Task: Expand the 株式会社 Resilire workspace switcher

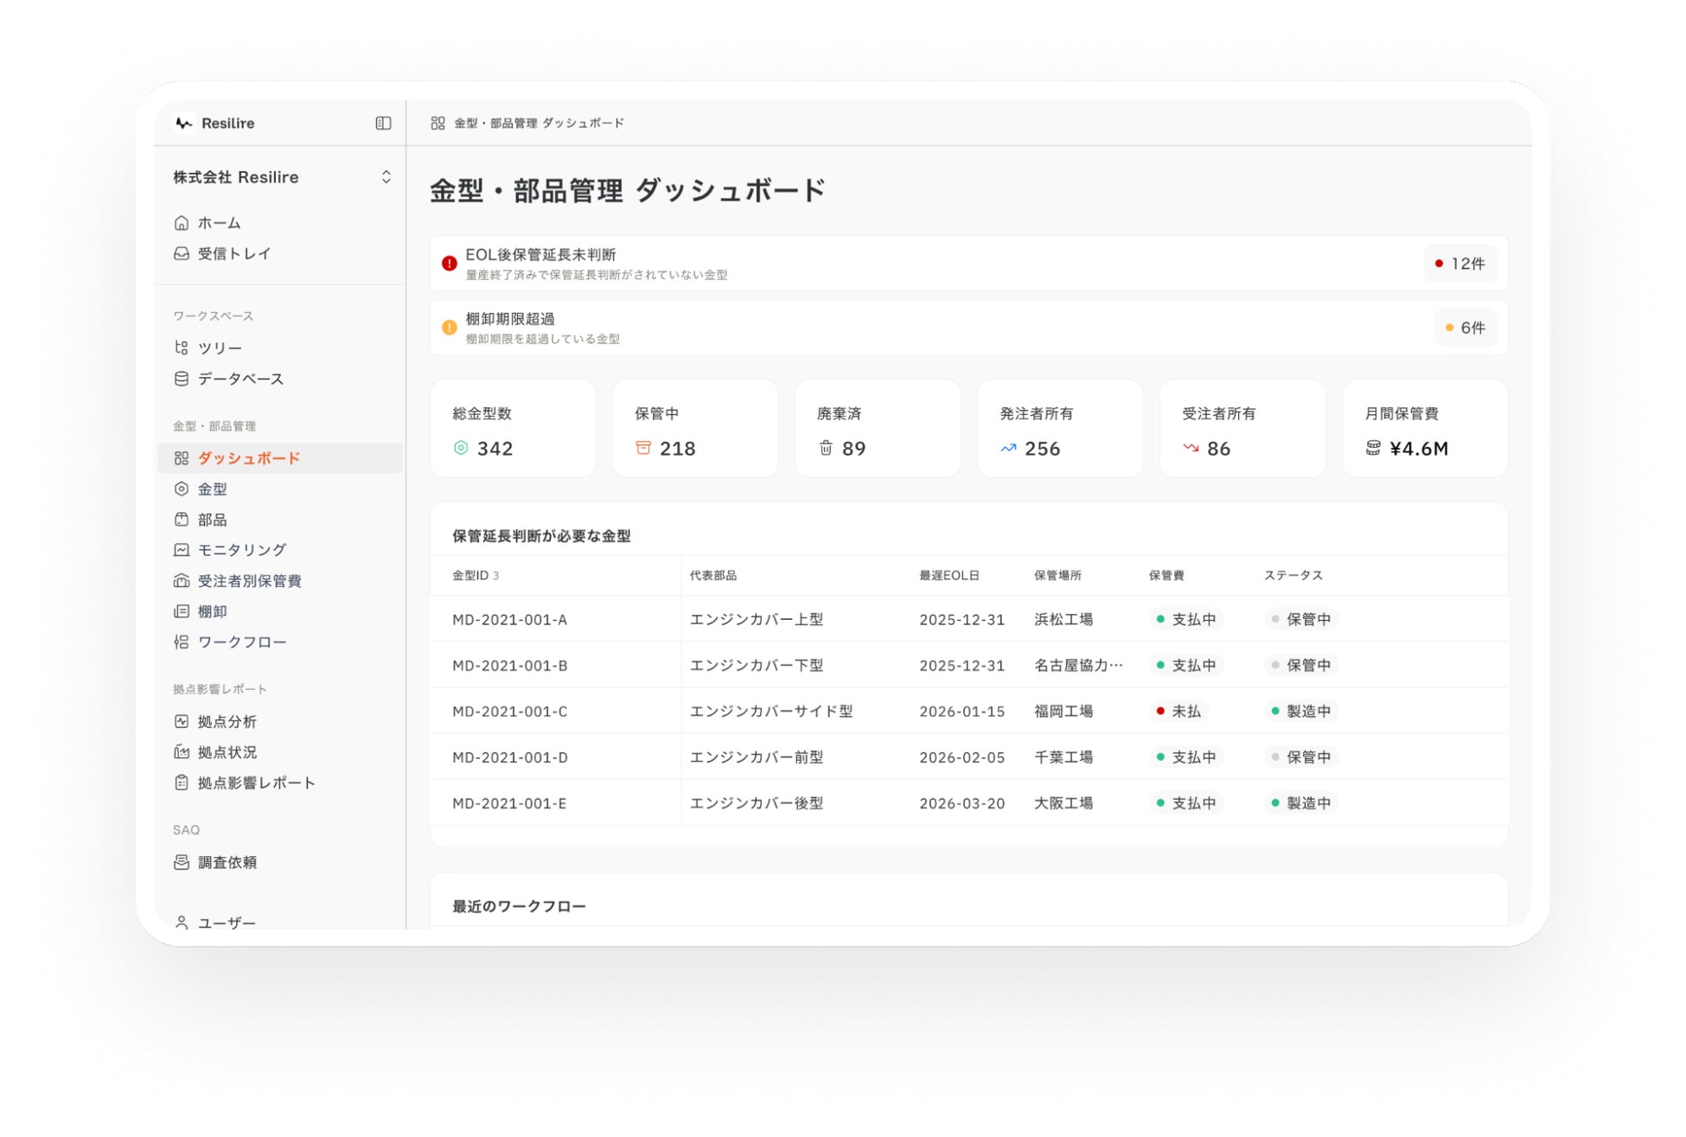Action: pyautogui.click(x=386, y=177)
